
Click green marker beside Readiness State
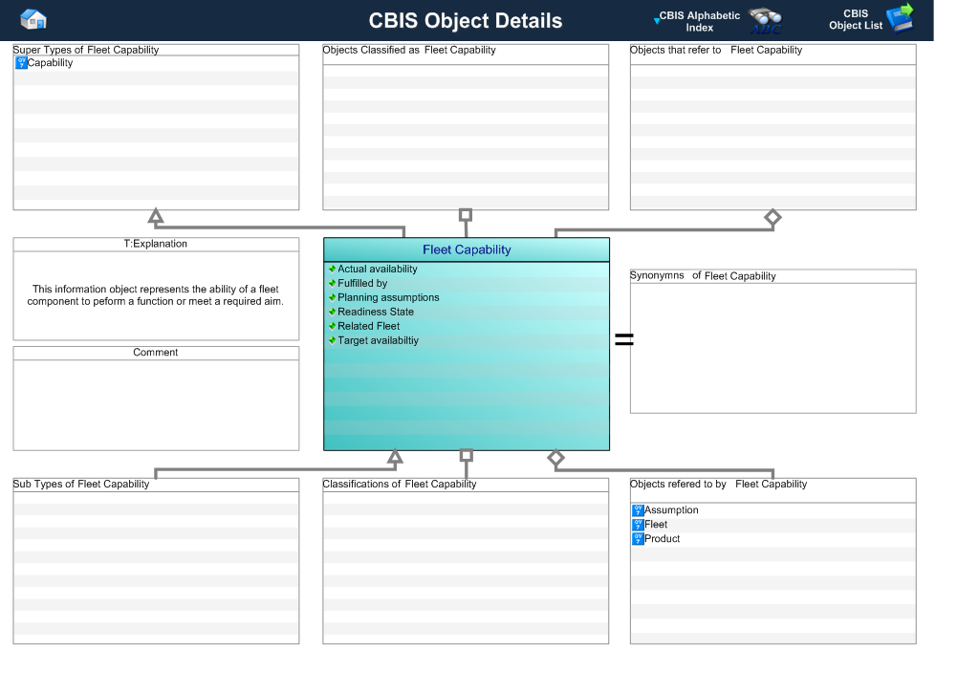pyautogui.click(x=332, y=312)
